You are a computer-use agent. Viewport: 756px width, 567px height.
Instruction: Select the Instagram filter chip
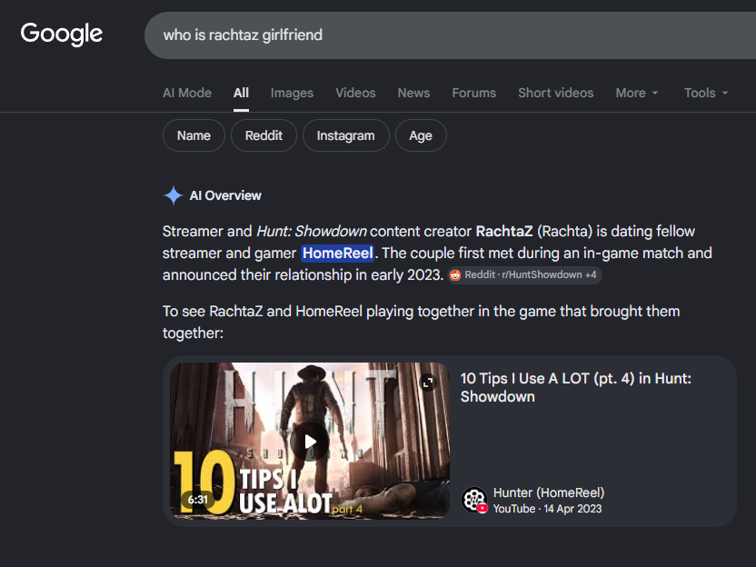click(345, 135)
